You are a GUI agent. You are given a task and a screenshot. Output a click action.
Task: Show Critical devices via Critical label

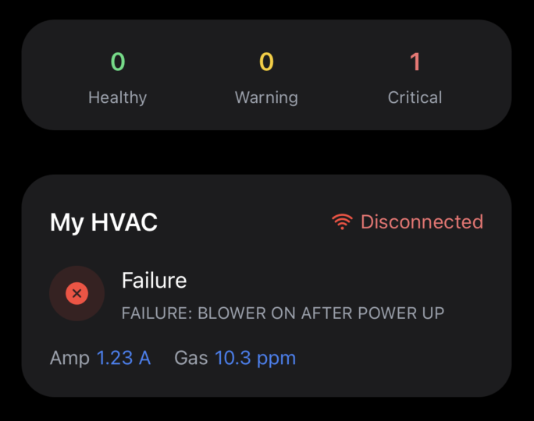(x=415, y=97)
